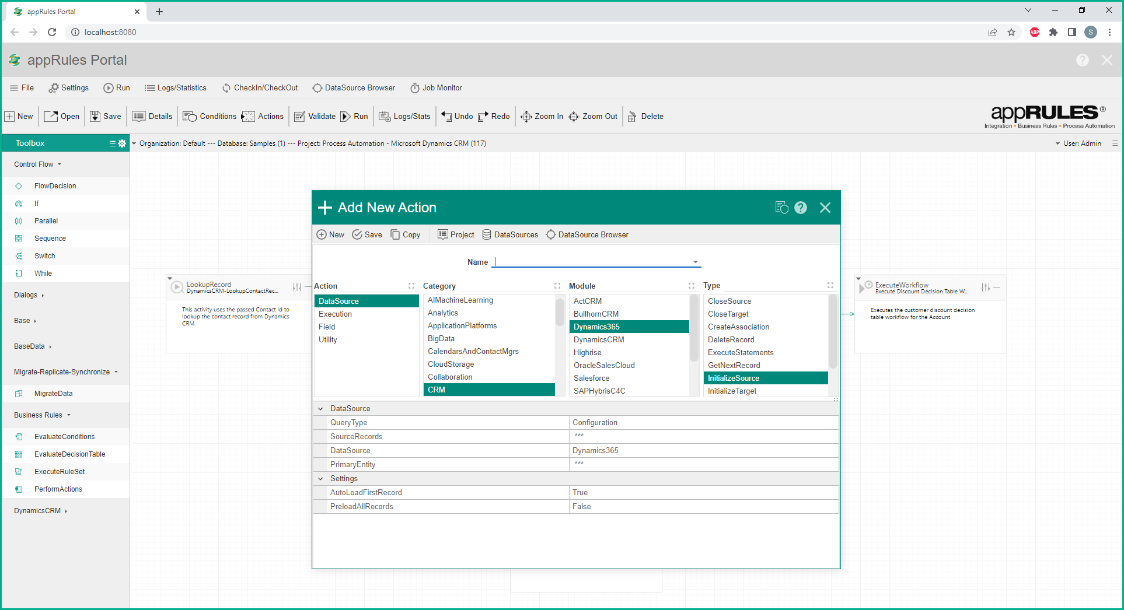Image resolution: width=1124 pixels, height=610 pixels.
Task: Maximize the Category list panel
Action: (x=557, y=286)
